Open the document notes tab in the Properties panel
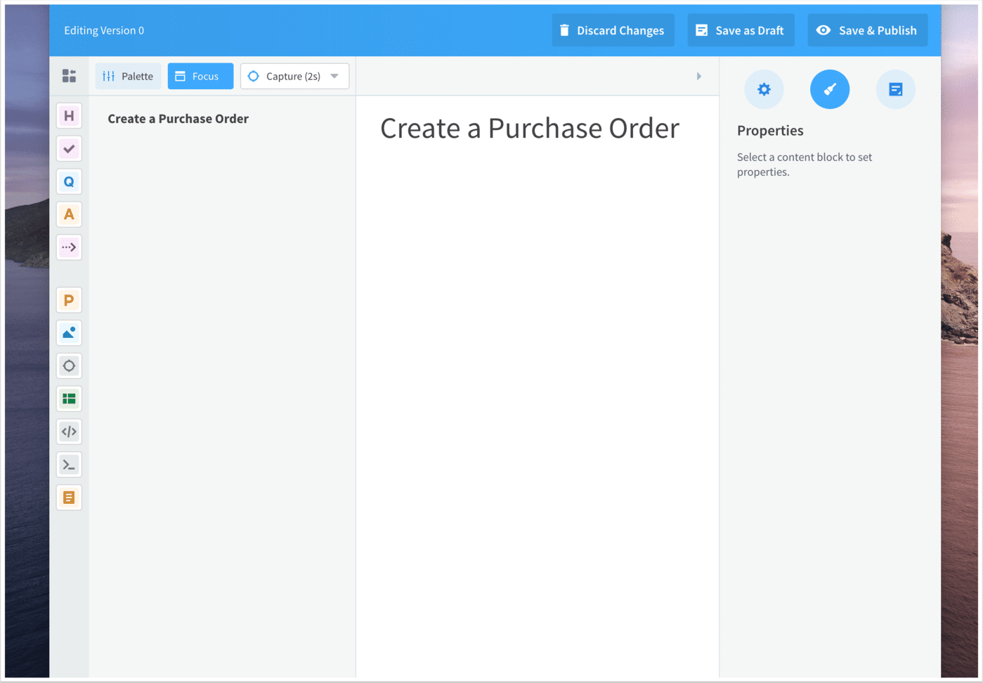The height and width of the screenshot is (683, 983). coord(896,89)
